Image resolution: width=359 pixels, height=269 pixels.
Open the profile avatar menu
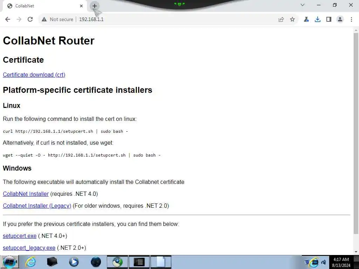pyautogui.click(x=340, y=20)
